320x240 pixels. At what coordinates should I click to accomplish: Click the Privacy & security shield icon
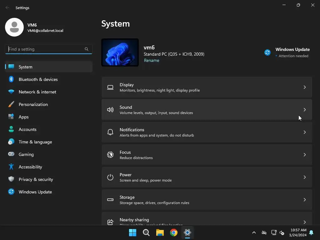pos(11,179)
